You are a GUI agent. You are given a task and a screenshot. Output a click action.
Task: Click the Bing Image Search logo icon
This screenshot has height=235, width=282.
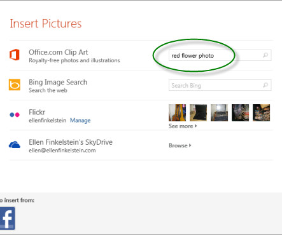[15, 84]
